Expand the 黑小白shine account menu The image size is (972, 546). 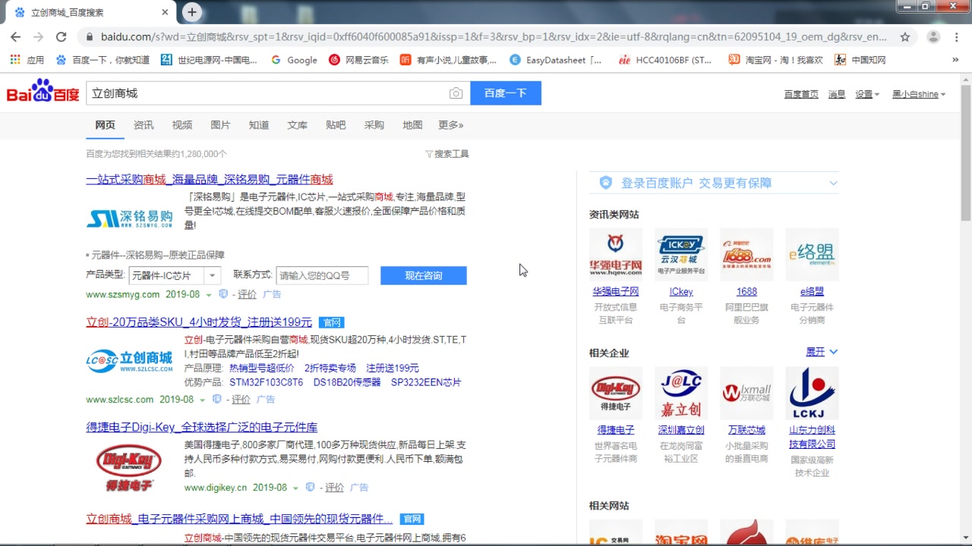click(x=919, y=94)
